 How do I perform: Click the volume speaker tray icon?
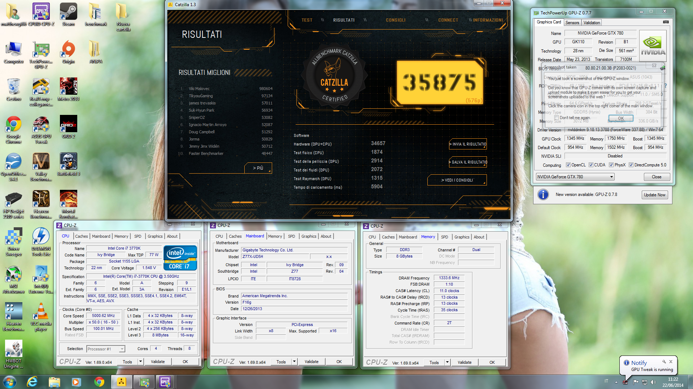(653, 382)
